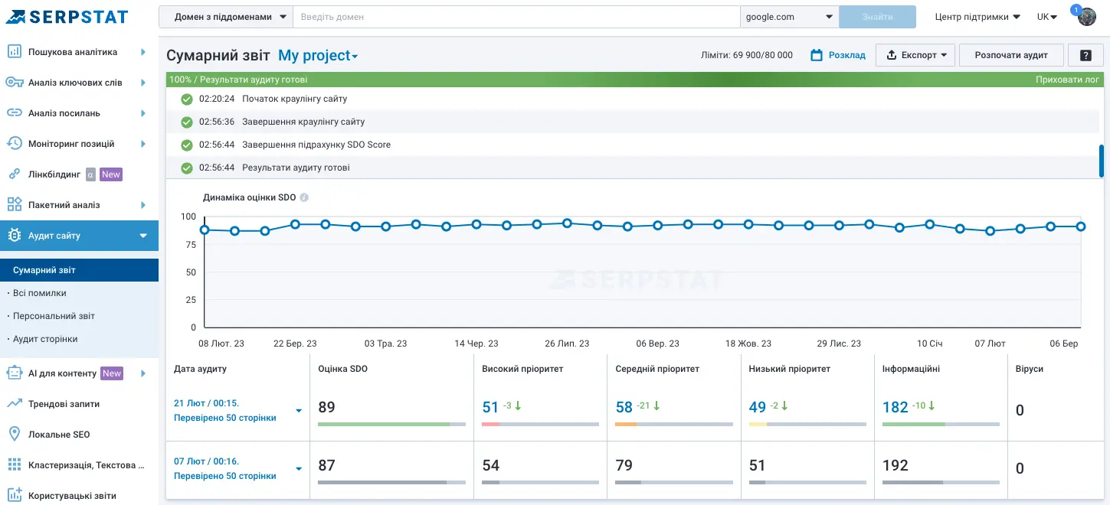
Task: Open Всі помилки in the sidebar
Action: tap(40, 293)
